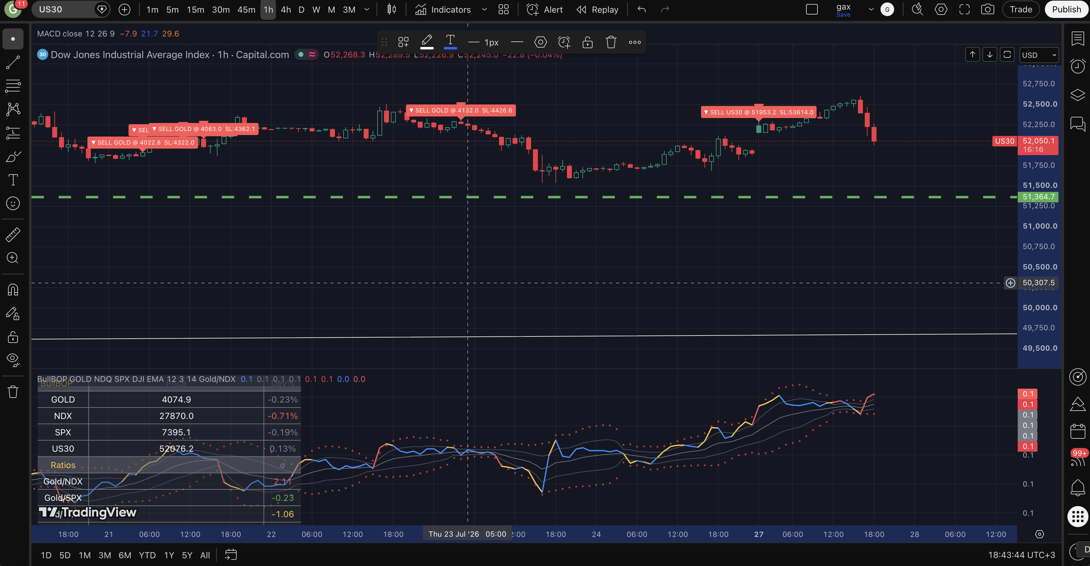Open the USD currency dropdown
The image size is (1090, 566).
[x=1039, y=55]
